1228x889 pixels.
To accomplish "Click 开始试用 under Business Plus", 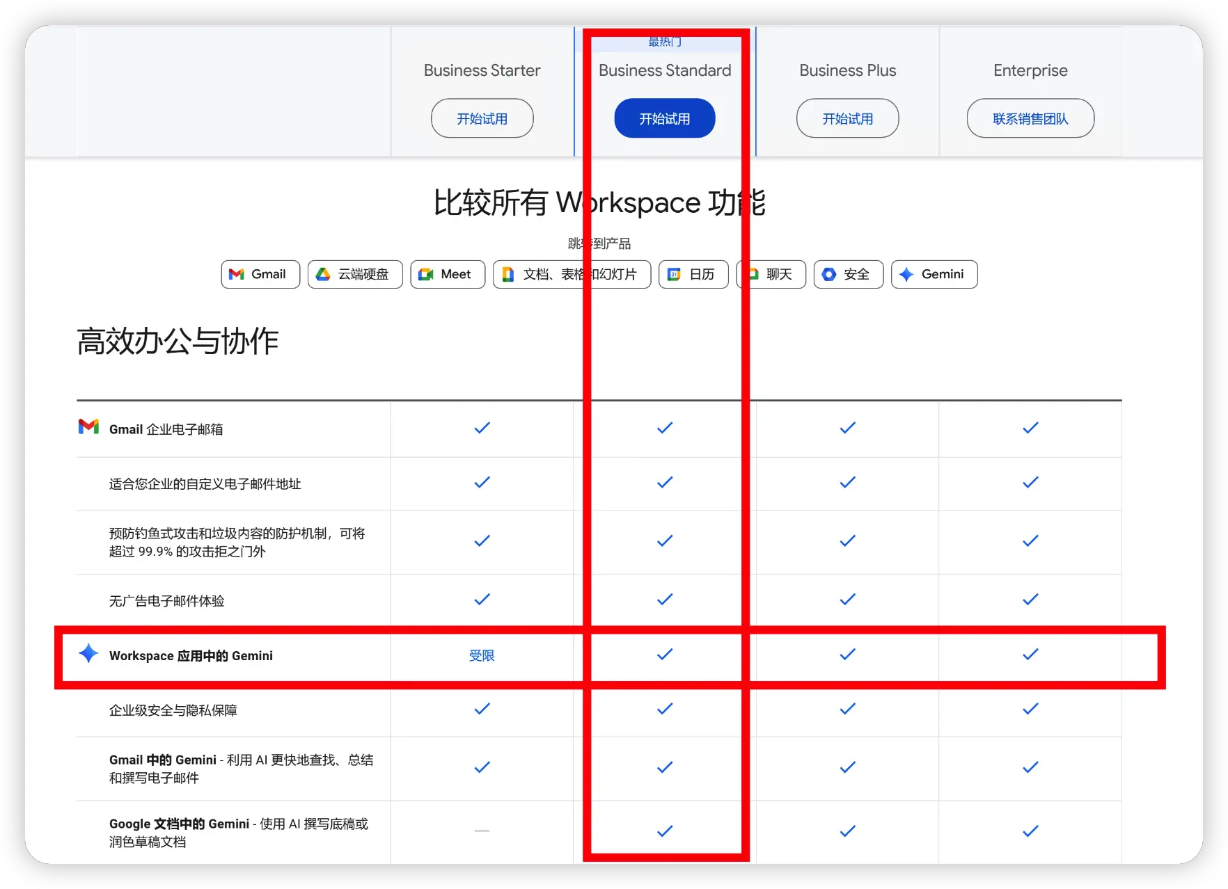I will pos(847,118).
